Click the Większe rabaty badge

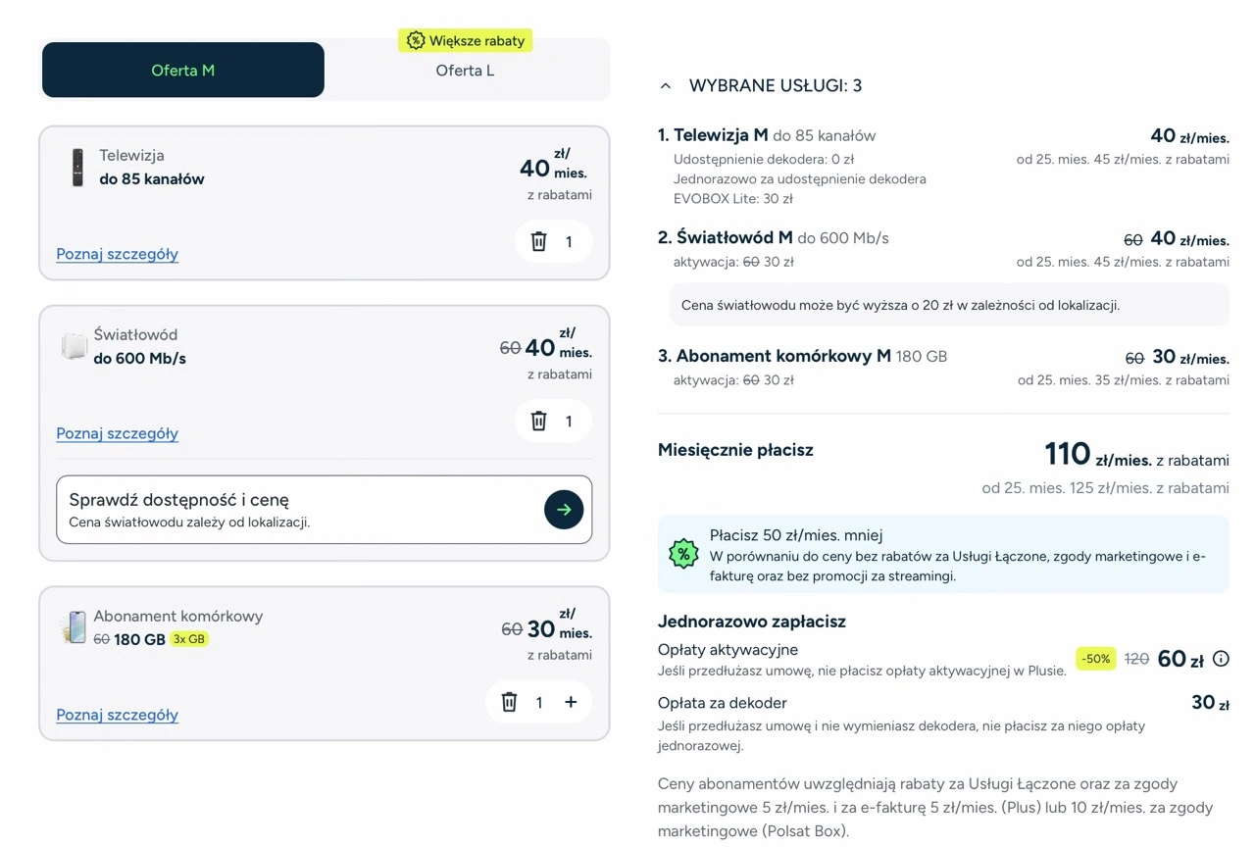click(x=466, y=40)
